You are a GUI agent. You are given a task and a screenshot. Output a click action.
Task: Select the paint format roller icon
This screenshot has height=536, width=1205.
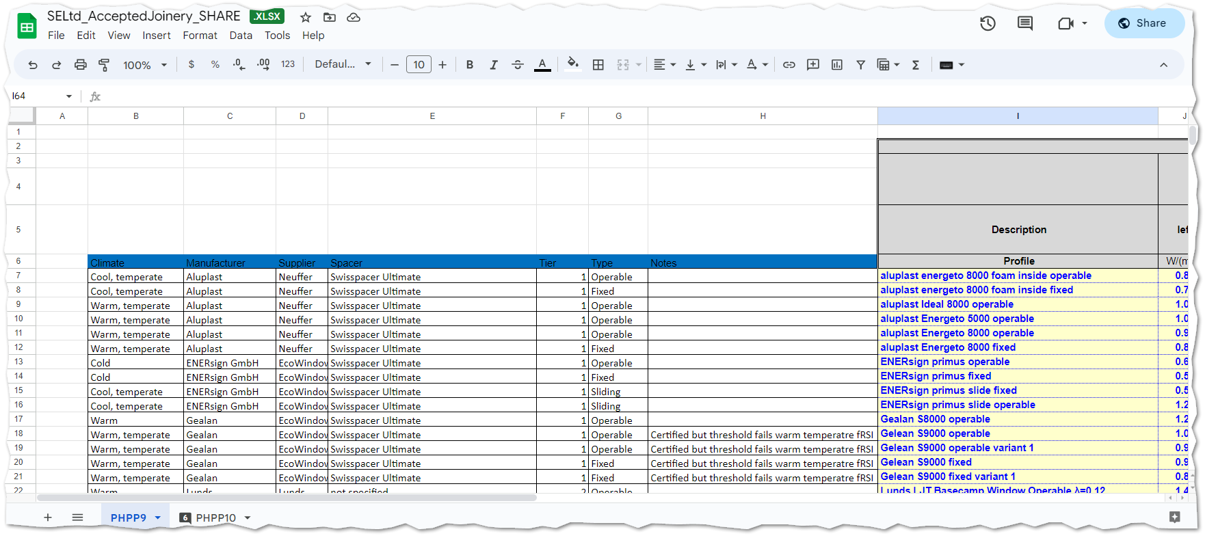tap(104, 65)
